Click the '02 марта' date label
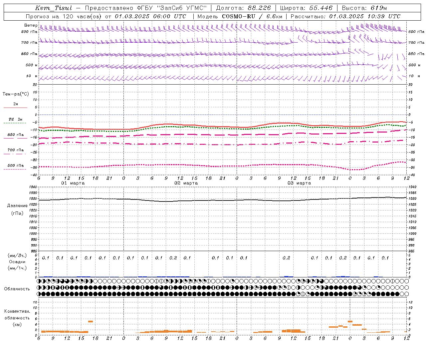 [186, 183]
